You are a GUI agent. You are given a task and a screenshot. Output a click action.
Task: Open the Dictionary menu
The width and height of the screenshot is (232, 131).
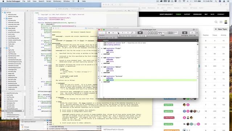pyautogui.click(x=57, y=1)
